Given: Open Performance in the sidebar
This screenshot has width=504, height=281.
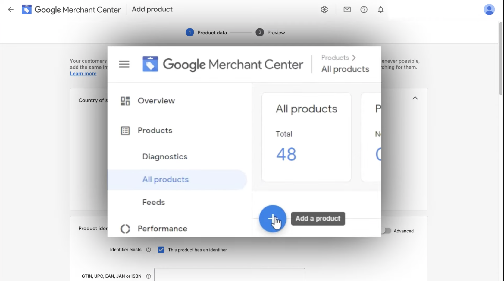Looking at the screenshot, I should point(162,229).
